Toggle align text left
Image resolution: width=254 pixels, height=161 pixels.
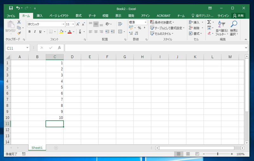[x=90, y=31]
